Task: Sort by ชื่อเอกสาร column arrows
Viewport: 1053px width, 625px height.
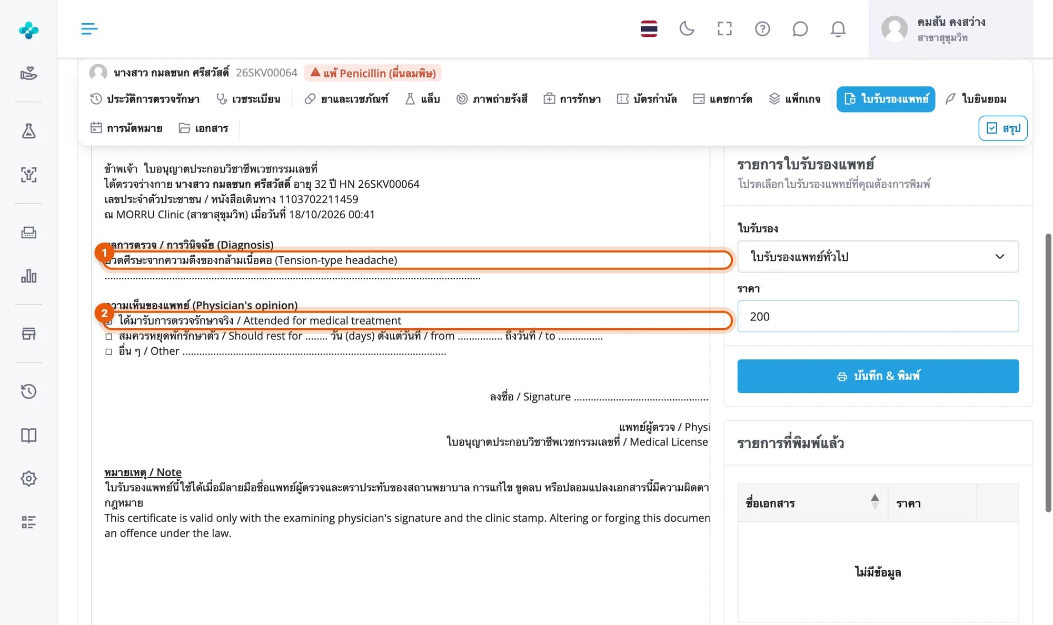Action: pyautogui.click(x=875, y=502)
